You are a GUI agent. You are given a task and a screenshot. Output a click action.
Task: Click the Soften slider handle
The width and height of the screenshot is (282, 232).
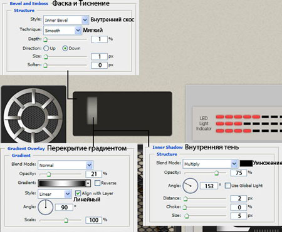point(46,65)
